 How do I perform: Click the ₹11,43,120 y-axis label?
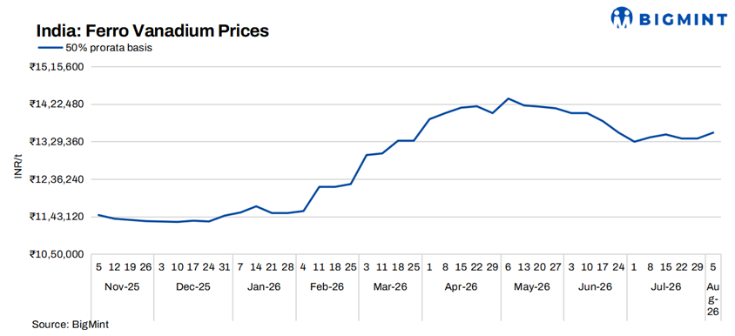click(x=57, y=217)
